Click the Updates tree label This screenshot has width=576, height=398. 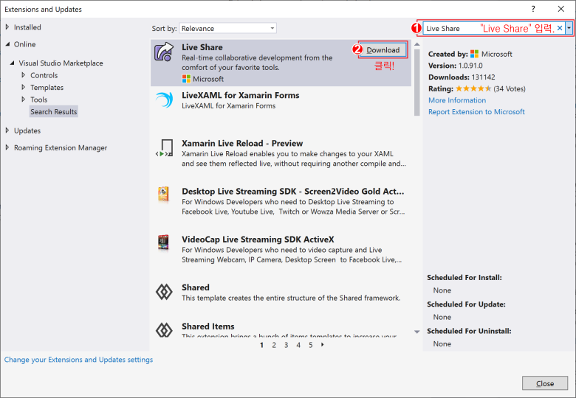click(27, 130)
